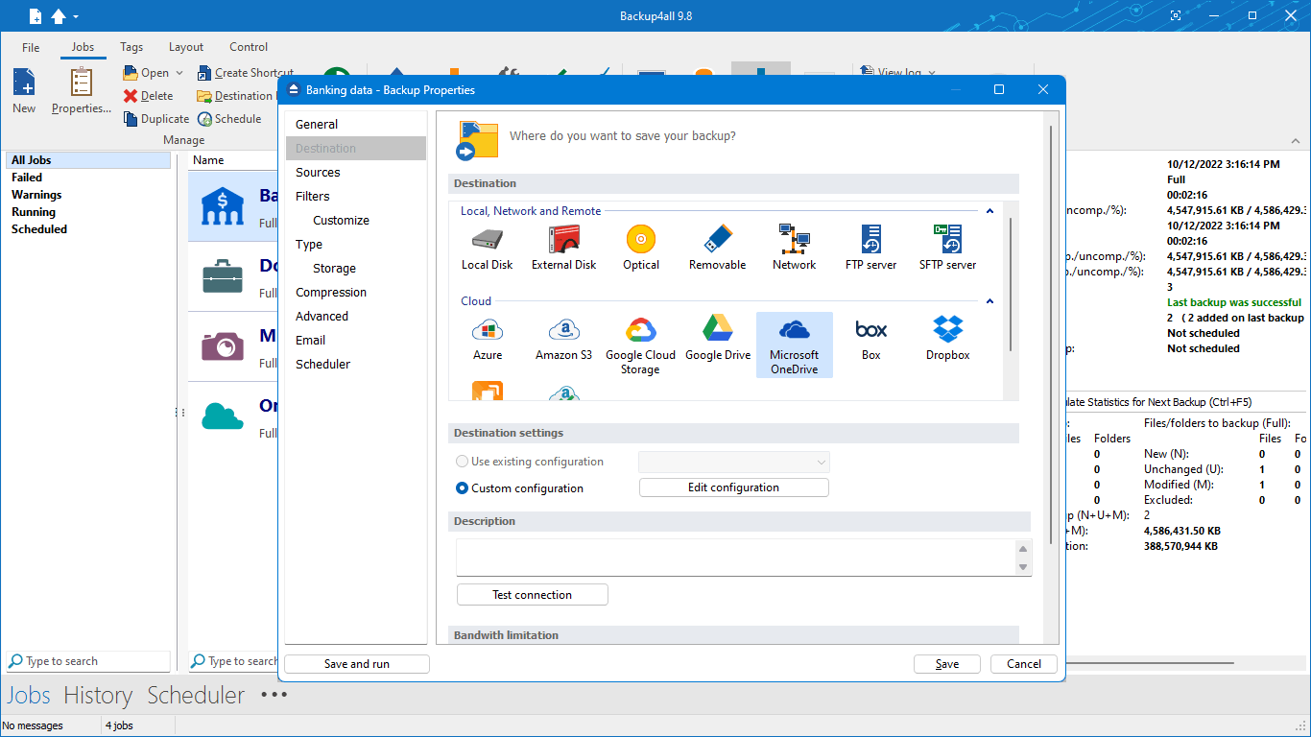Viewport: 1311px width, 737px height.
Task: Click Create Shortcut in the ribbon
Action: pyautogui.click(x=246, y=73)
